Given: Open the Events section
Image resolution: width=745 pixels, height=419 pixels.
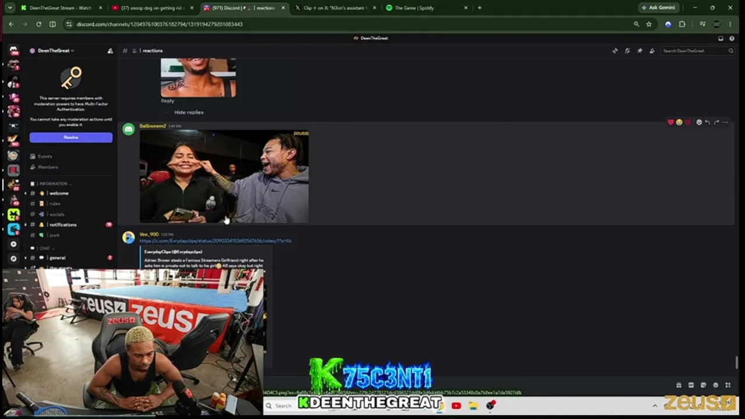Looking at the screenshot, I should pyautogui.click(x=45, y=157).
